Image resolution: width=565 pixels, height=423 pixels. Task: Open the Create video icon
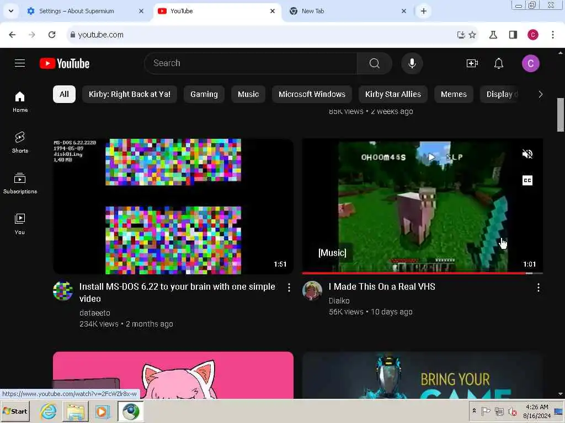(472, 63)
